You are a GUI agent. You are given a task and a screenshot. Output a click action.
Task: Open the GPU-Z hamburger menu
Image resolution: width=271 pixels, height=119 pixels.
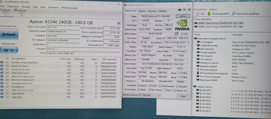coord(189,10)
